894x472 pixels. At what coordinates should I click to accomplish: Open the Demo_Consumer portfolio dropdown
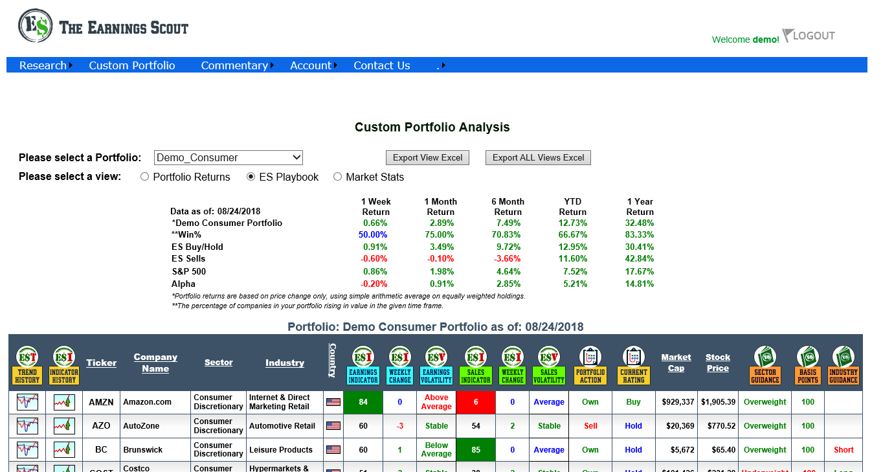[228, 157]
